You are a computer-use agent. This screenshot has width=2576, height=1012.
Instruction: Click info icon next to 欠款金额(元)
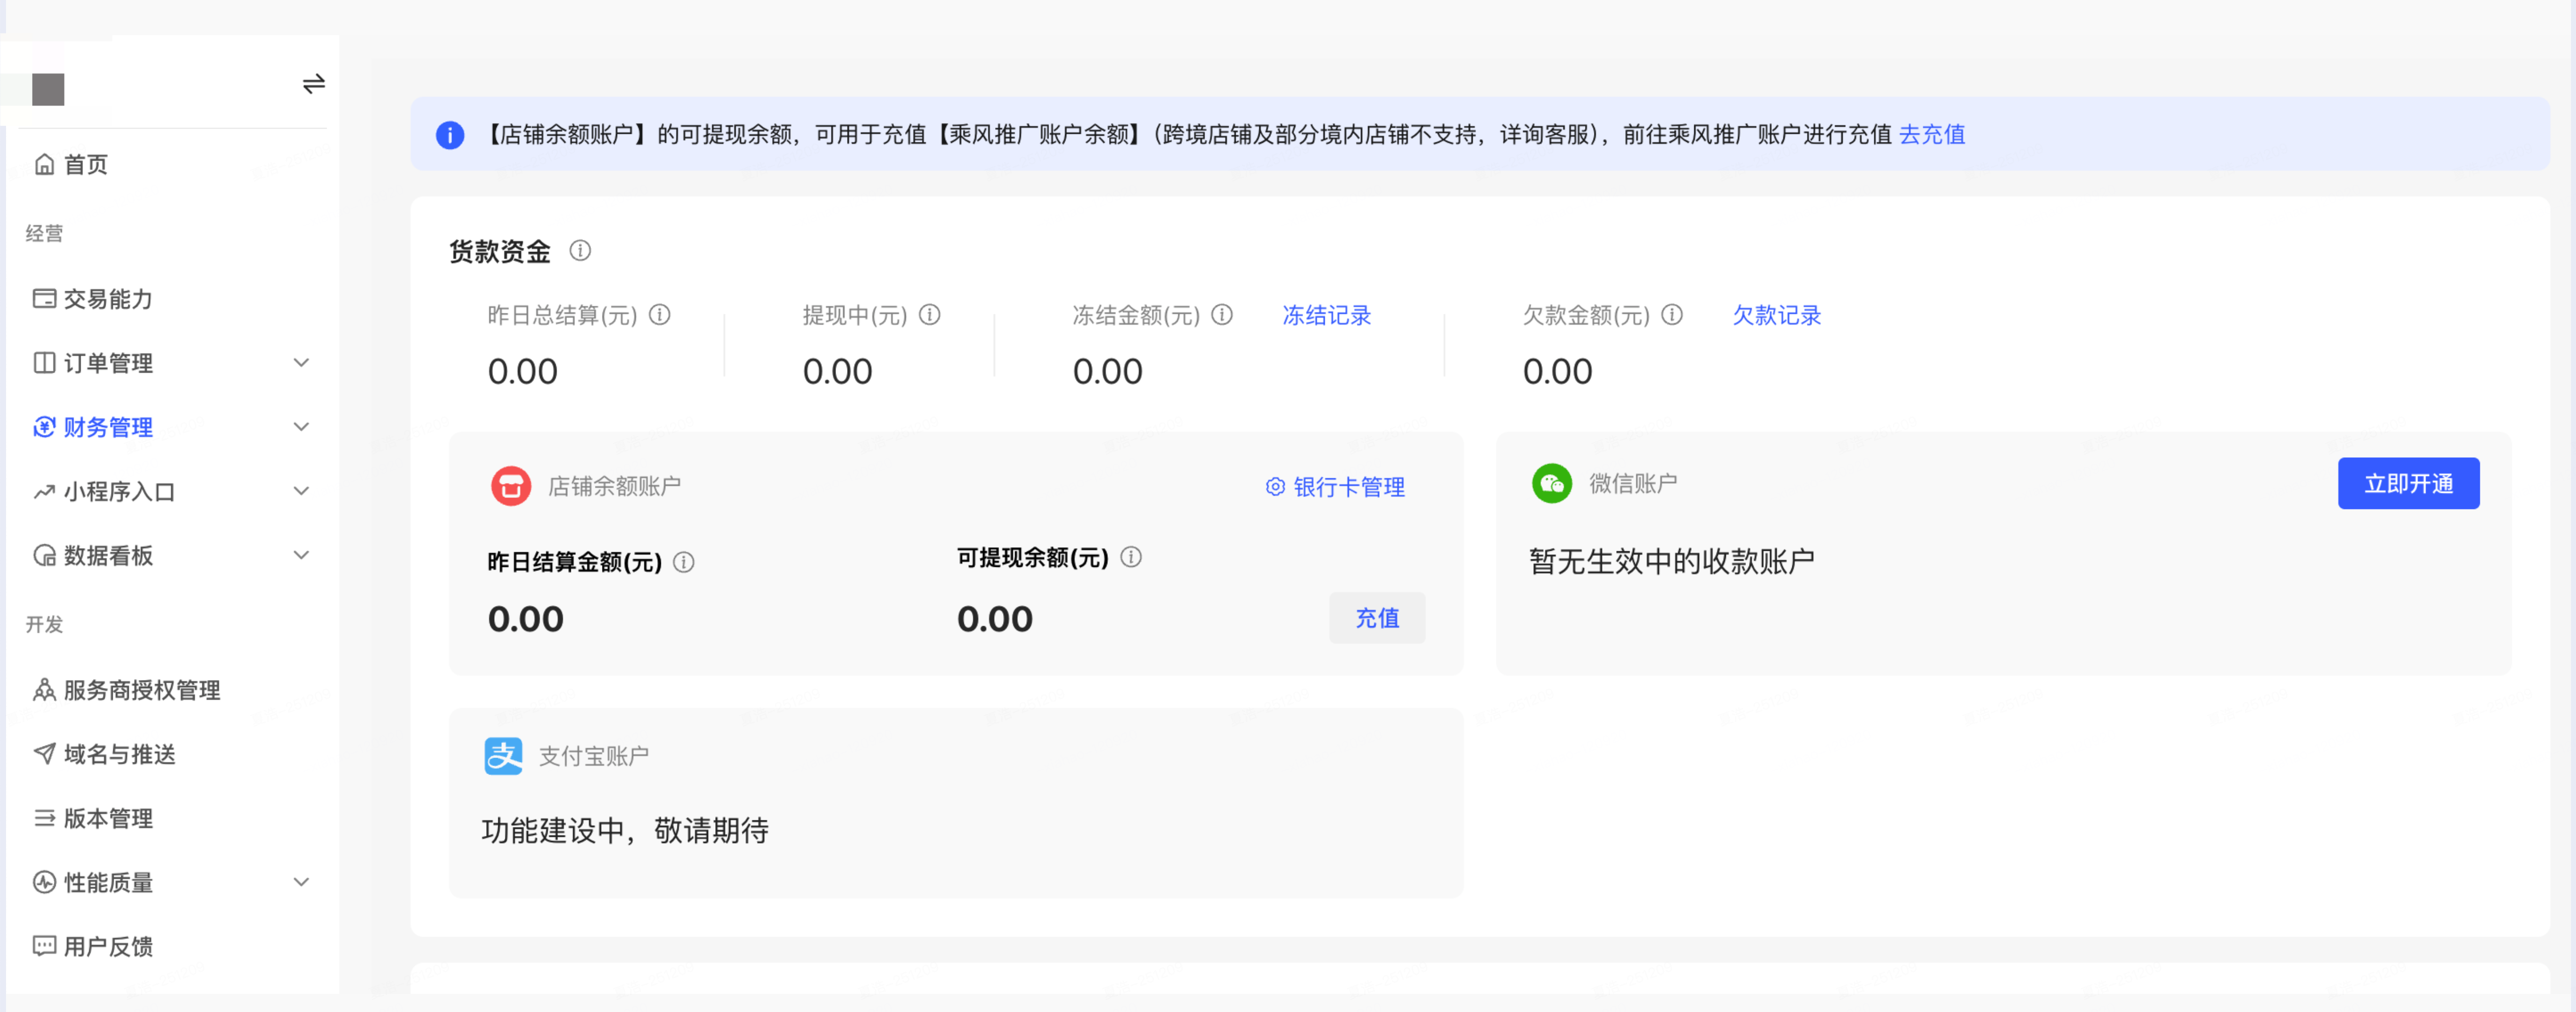click(1672, 315)
